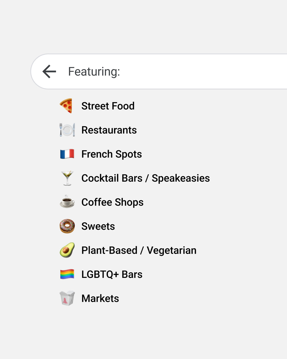The image size is (287, 359).
Task: Open the French Spots listing
Action: [112, 154]
